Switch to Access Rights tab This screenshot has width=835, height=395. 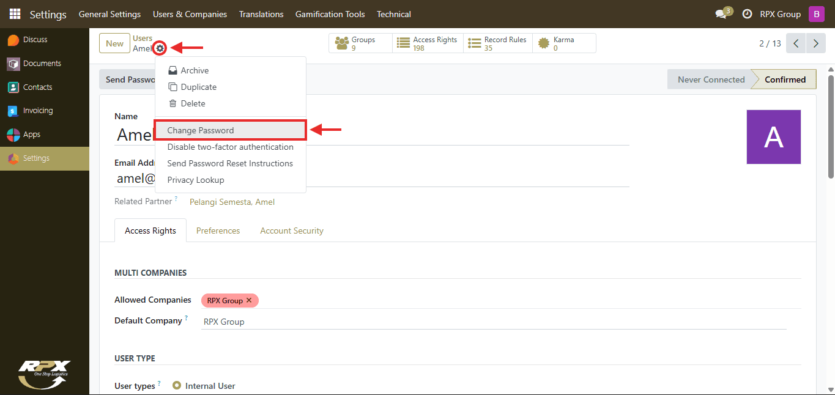pos(150,231)
